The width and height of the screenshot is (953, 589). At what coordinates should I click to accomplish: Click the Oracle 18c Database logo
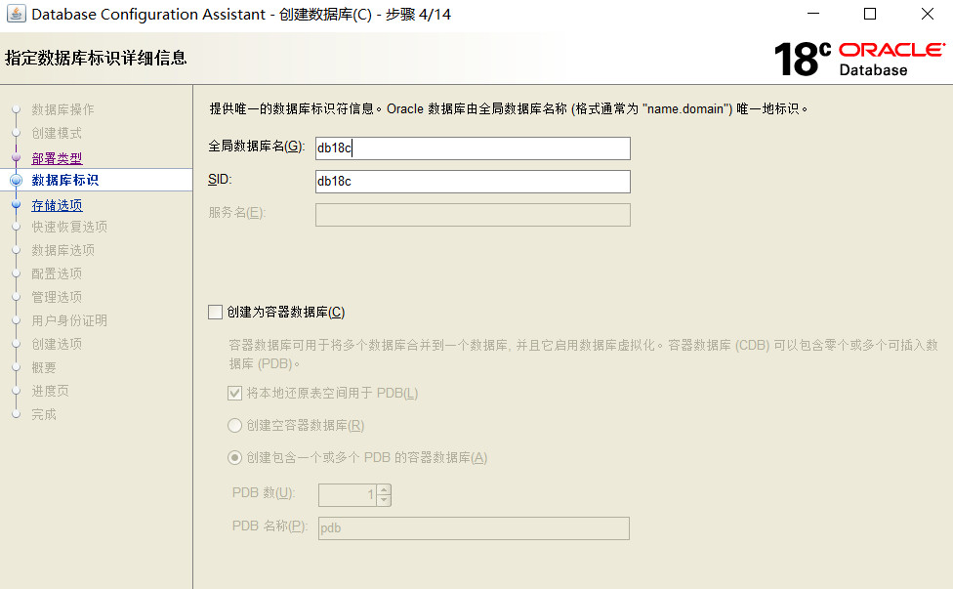click(x=858, y=58)
